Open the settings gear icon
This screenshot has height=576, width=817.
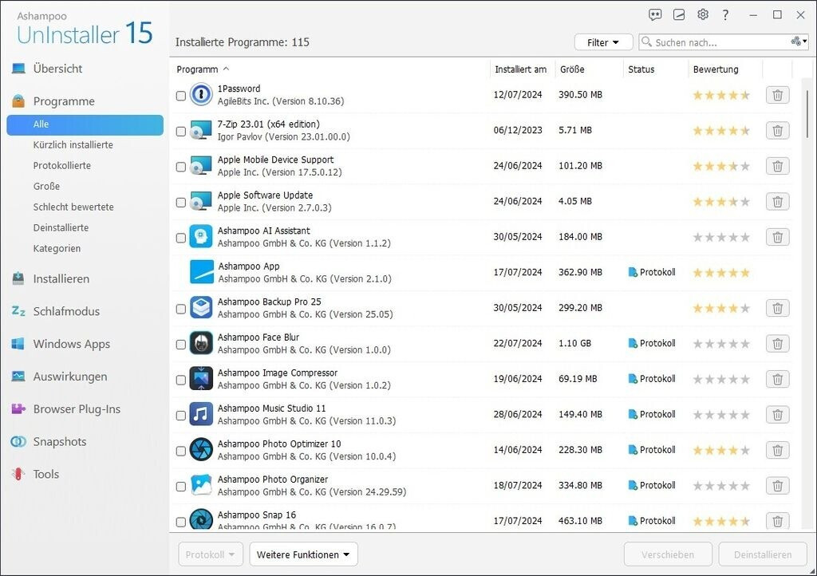pos(702,14)
